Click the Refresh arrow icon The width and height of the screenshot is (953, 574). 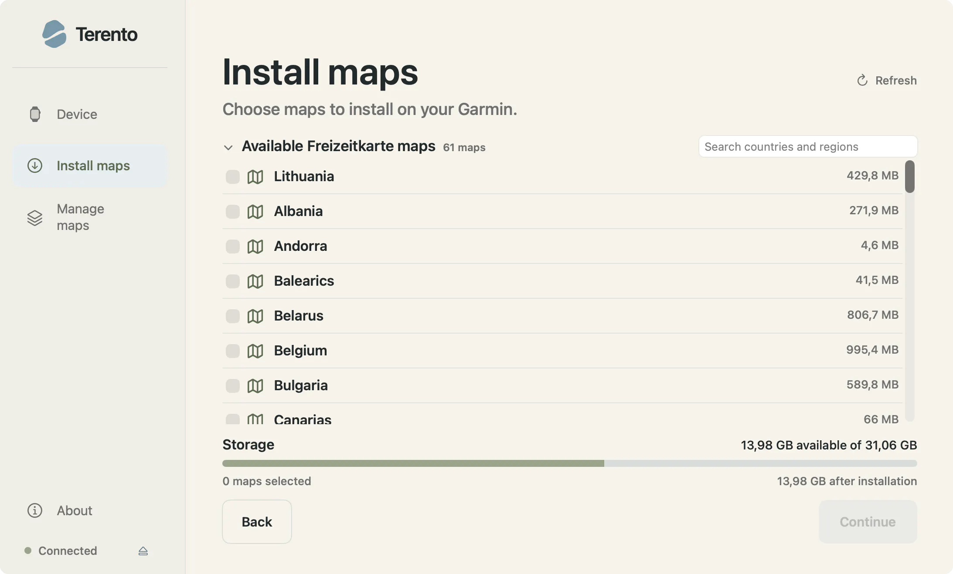862,81
